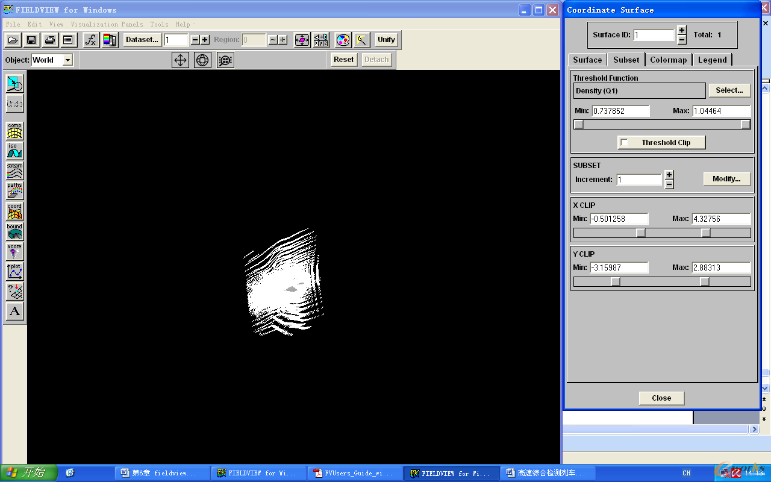This screenshot has height=482, width=771.
Task: Click the Select... threshold function button
Action: 729,90
